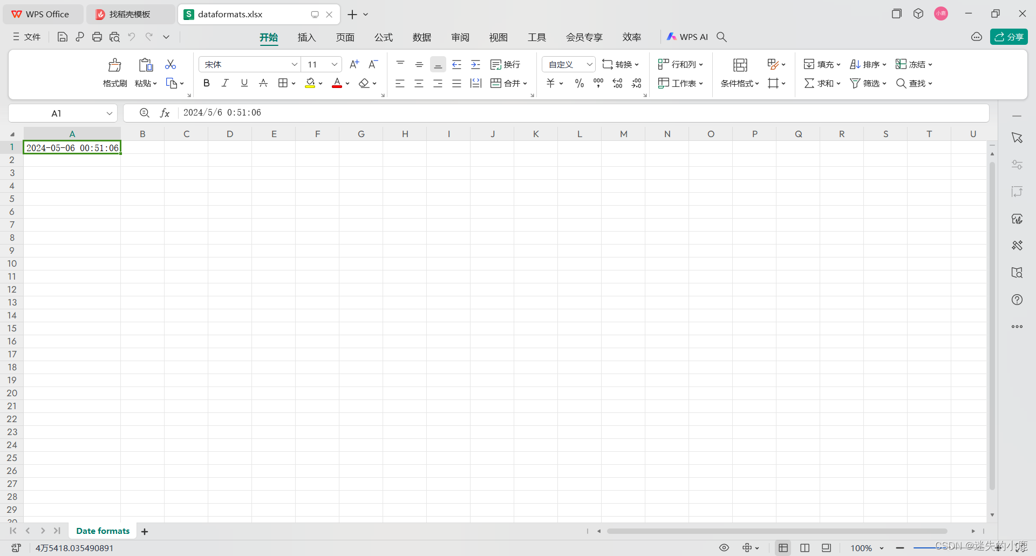Apply the yellow fill color swatch
Screen dimensions: 1036x556
coord(310,83)
